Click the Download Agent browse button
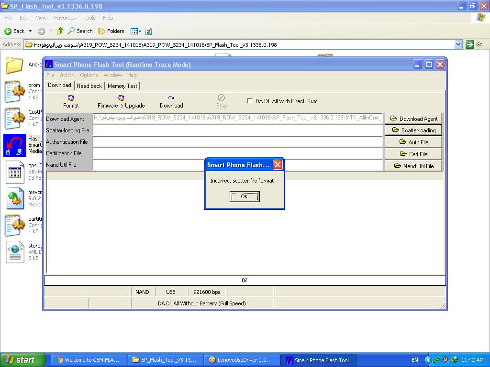The image size is (490, 367). click(x=413, y=119)
